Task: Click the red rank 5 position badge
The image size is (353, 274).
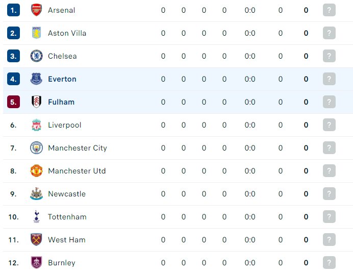Action: 13,102
